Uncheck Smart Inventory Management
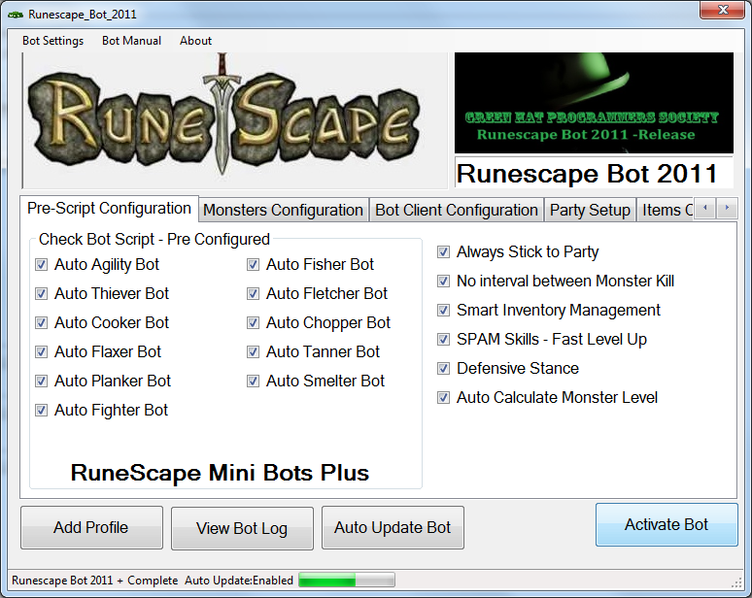Viewport: 752px width, 598px height. [444, 311]
